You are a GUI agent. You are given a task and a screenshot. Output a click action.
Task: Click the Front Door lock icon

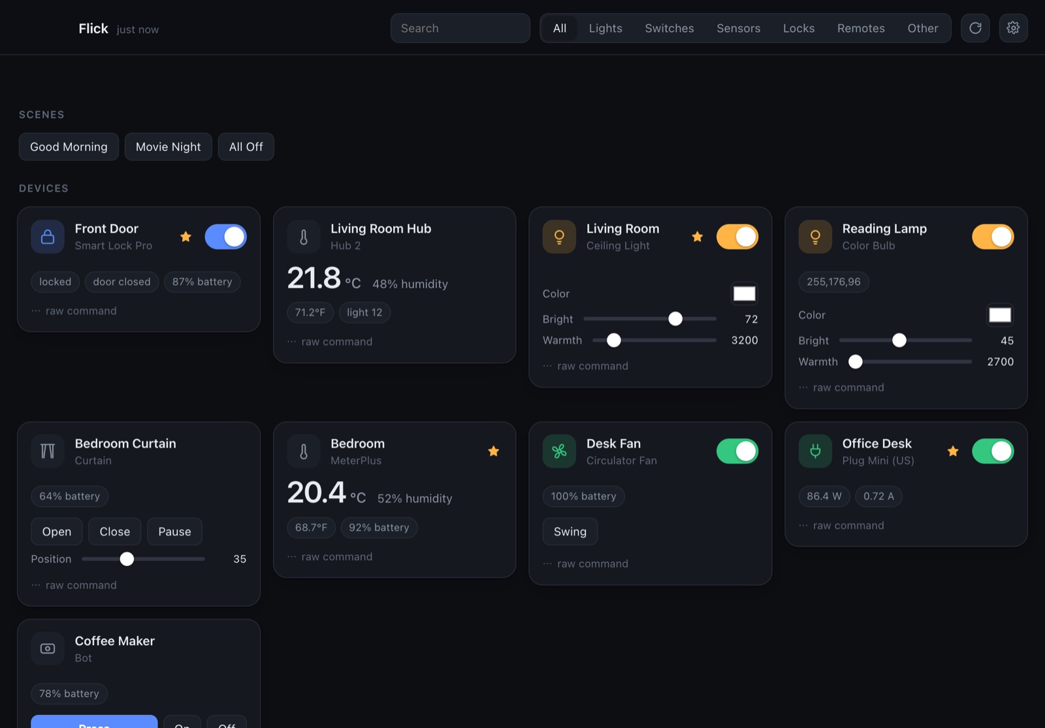coord(48,237)
